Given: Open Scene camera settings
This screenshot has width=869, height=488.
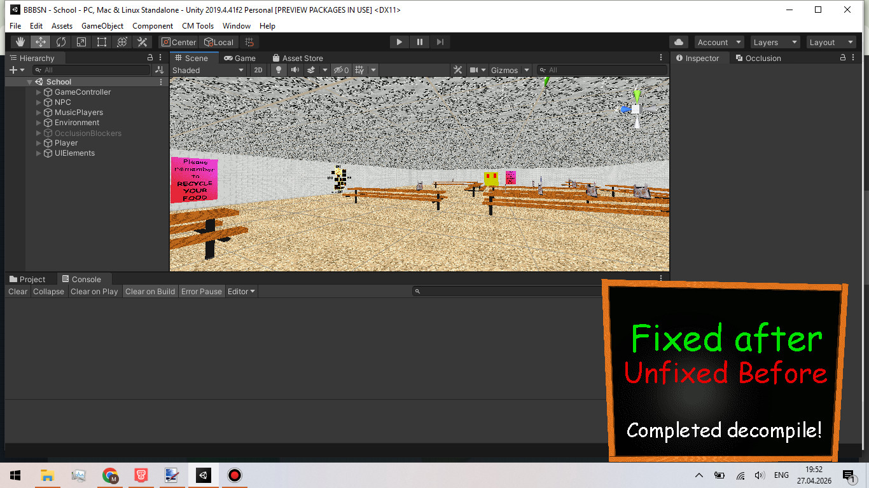Looking at the screenshot, I should tap(474, 70).
